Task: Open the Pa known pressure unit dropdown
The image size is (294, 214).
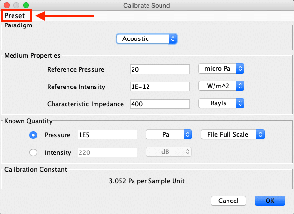Action: coord(169,134)
